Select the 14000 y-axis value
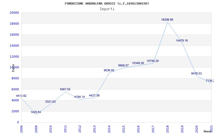The image size is (214, 134). (x=14, y=46)
